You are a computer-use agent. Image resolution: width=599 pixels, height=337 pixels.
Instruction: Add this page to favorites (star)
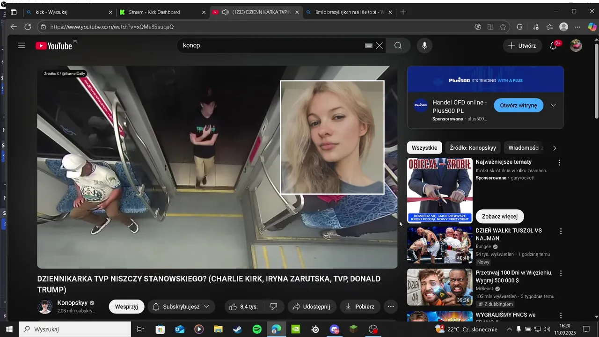503,27
